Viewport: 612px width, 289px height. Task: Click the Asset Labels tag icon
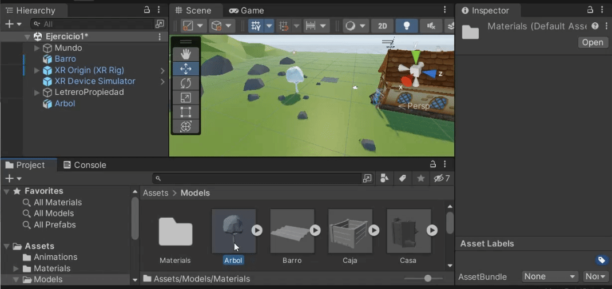tap(602, 260)
